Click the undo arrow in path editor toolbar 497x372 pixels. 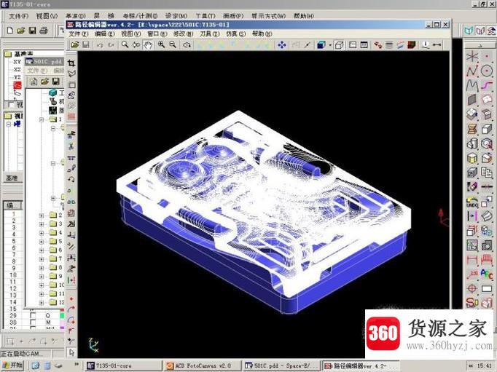pyautogui.click(x=100, y=45)
